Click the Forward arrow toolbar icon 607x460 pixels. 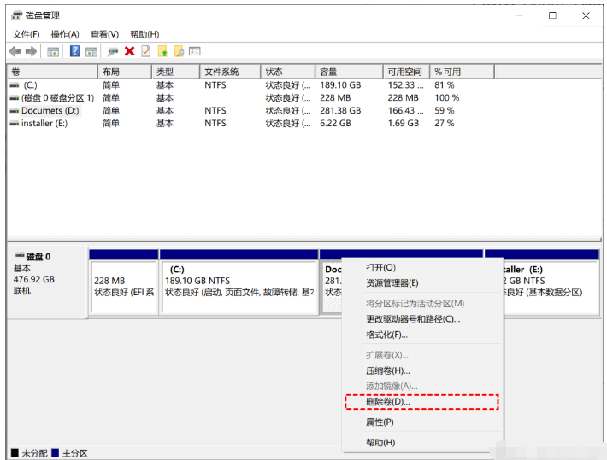tap(31, 51)
